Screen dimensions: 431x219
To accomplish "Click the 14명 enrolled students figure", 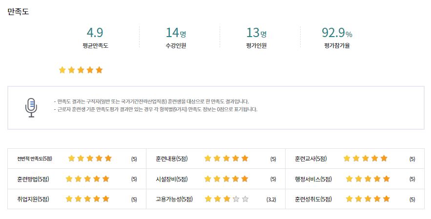I will coord(176,33).
